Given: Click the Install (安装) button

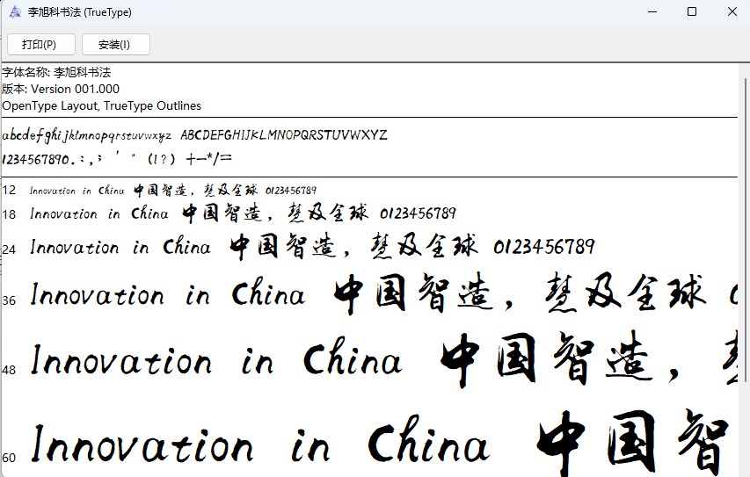Looking at the screenshot, I should pyautogui.click(x=115, y=44).
